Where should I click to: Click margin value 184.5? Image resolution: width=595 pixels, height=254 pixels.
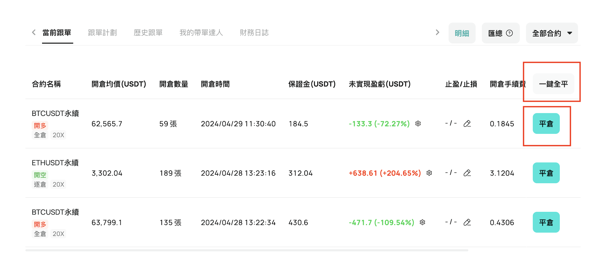(298, 124)
